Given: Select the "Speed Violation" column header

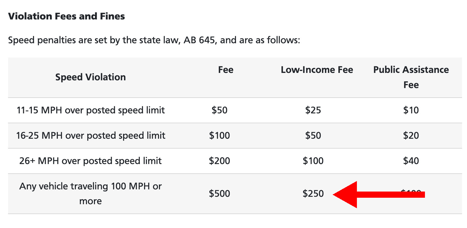Looking at the screenshot, I should 91,77.
